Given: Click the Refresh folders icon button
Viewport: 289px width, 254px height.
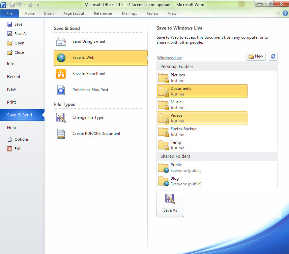Looking at the screenshot, I should (273, 56).
